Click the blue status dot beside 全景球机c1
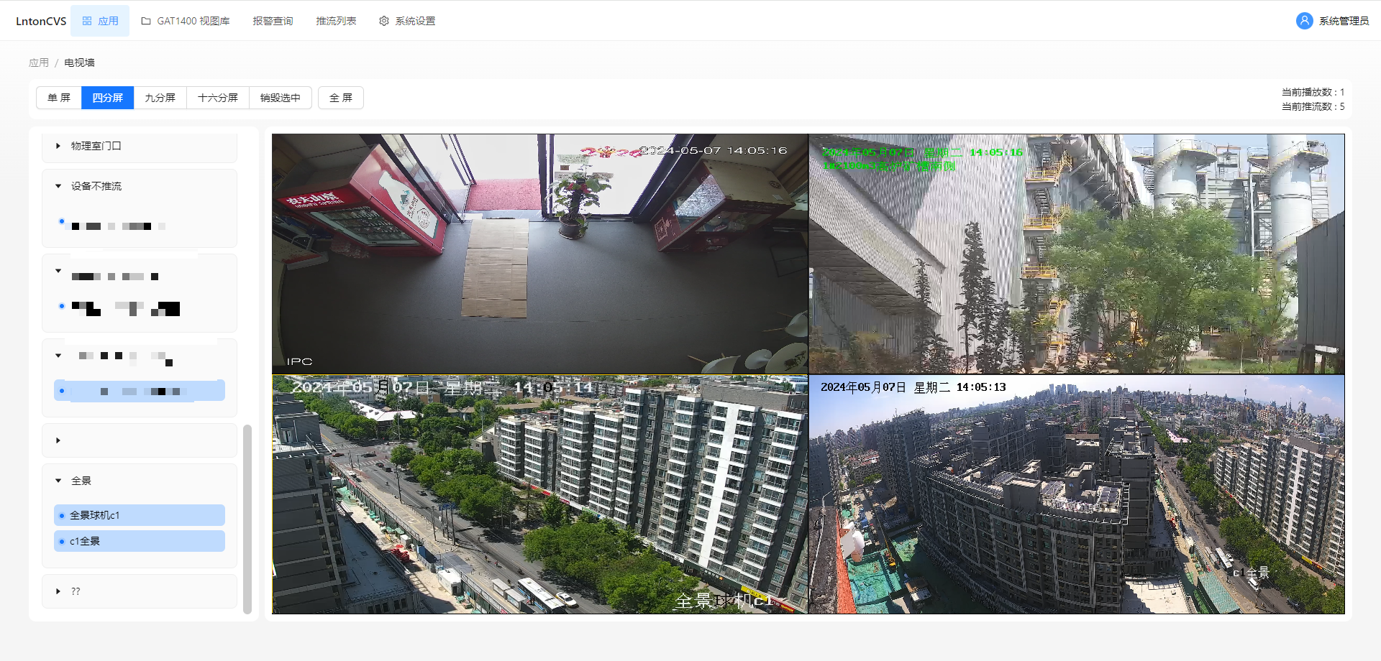Screen dimensions: 1381x661 pyautogui.click(x=61, y=515)
